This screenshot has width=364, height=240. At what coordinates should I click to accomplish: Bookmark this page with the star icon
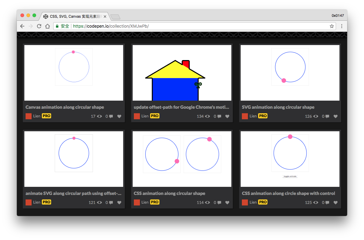click(332, 26)
